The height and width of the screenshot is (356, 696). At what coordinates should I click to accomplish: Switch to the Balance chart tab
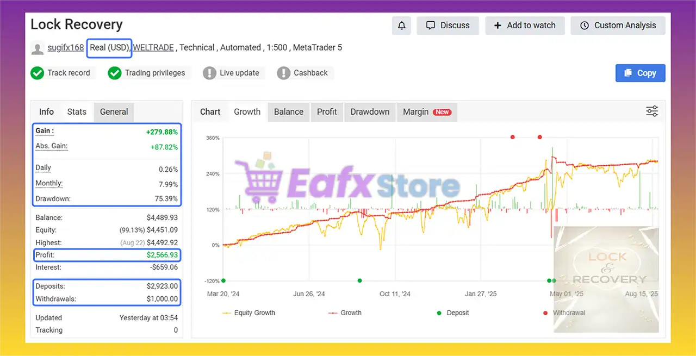289,112
